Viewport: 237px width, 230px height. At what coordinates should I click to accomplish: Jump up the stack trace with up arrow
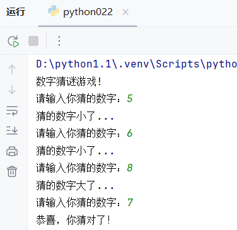(x=12, y=69)
